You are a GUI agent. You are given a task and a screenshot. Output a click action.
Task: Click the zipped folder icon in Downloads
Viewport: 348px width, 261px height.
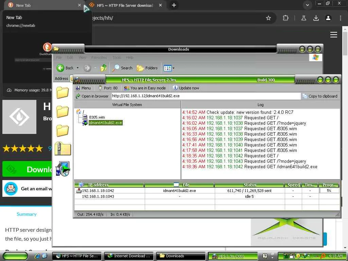pyautogui.click(x=63, y=149)
